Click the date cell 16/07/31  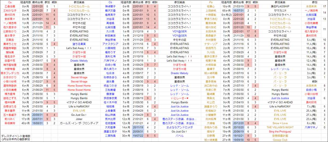[x=239, y=10]
